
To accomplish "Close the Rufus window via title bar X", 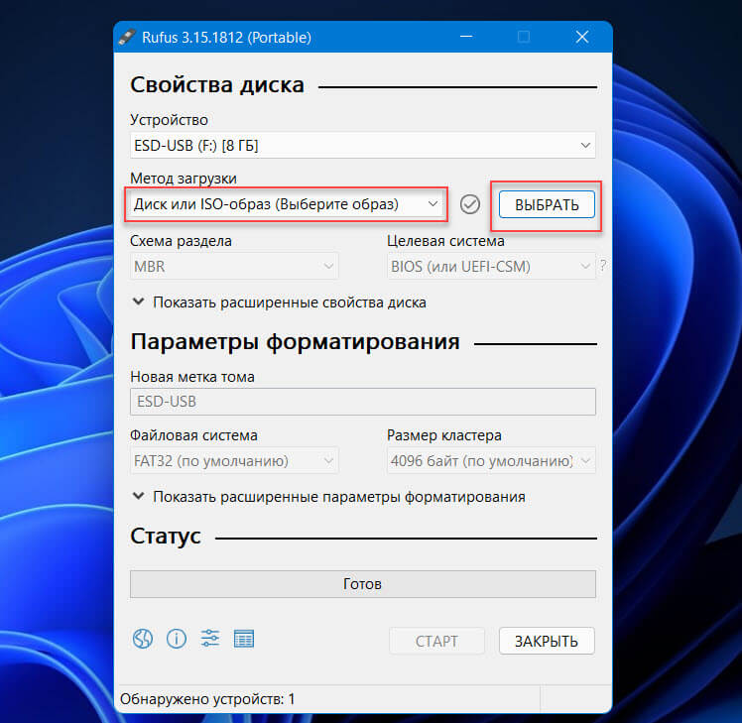I will point(582,37).
